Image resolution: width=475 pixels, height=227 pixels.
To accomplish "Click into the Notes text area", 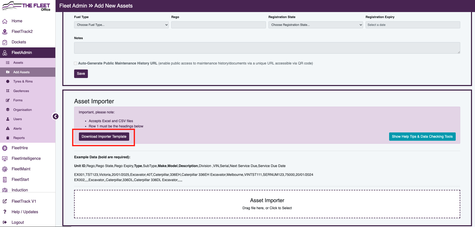I will click(267, 48).
